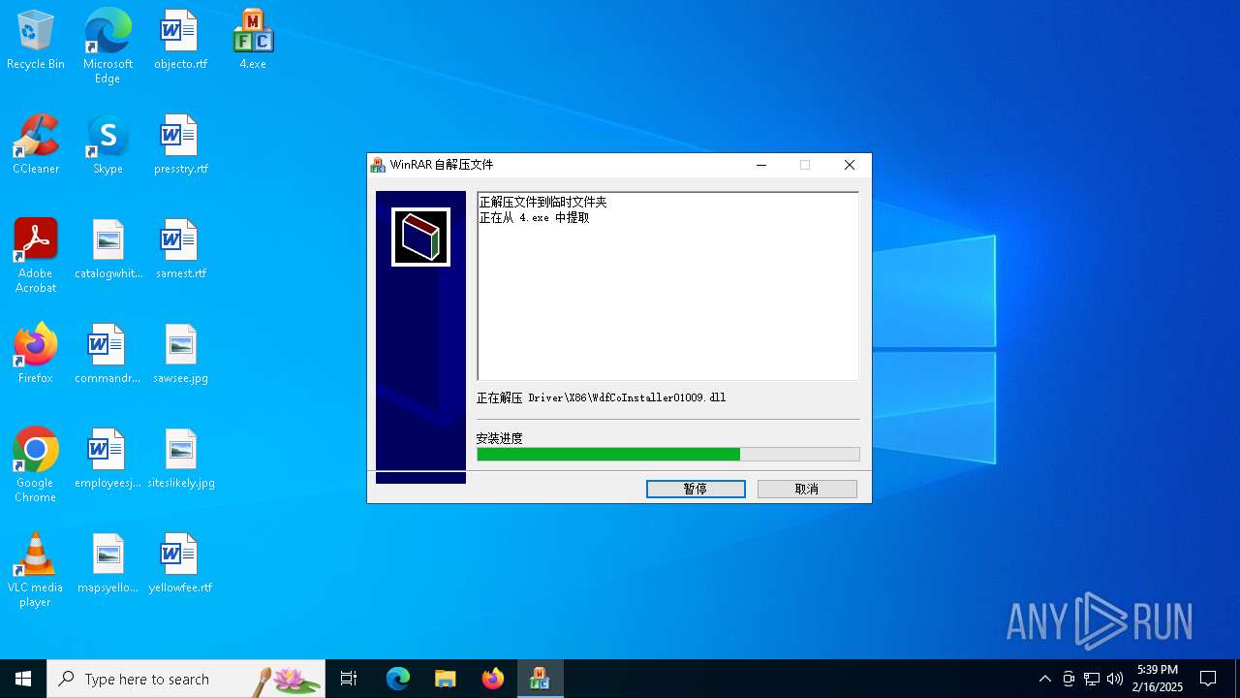The width and height of the screenshot is (1240, 698).
Task: Select the employeesj... document icon
Action: click(108, 459)
